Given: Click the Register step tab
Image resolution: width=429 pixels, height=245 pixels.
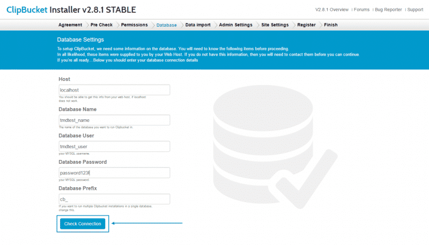Looking at the screenshot, I should coord(306,25).
